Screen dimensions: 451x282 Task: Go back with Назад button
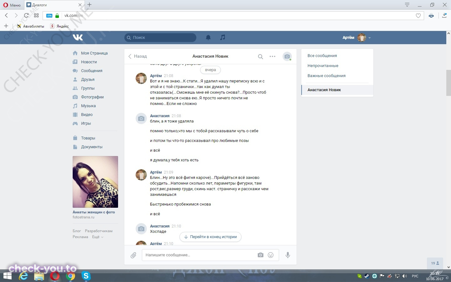tap(137, 56)
